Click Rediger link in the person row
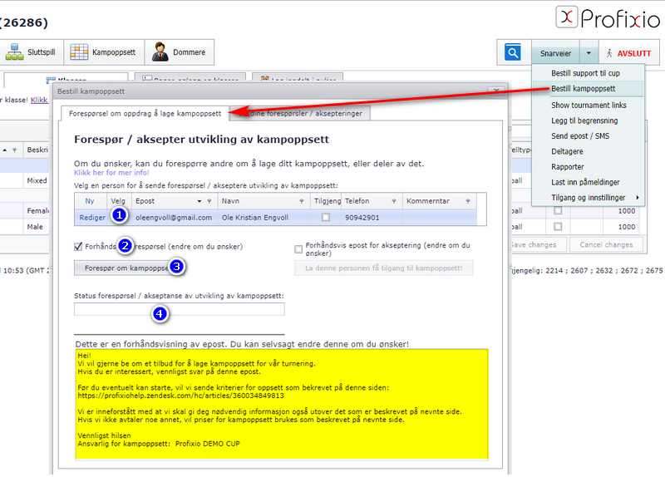Image resolution: width=665 pixels, height=477 pixels. pos(92,218)
